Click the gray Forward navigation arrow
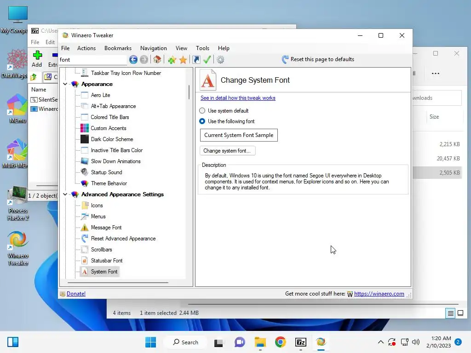 (144, 59)
